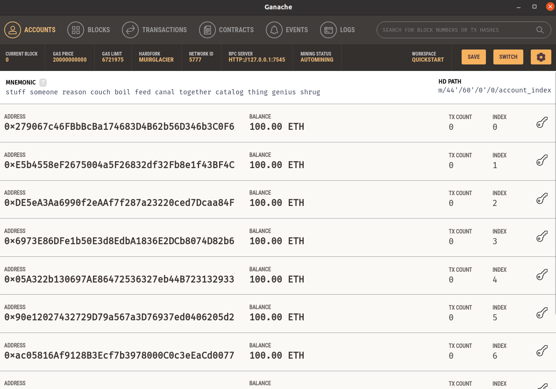This screenshot has height=389, width=556.
Task: Open the Events tab
Action: (287, 30)
